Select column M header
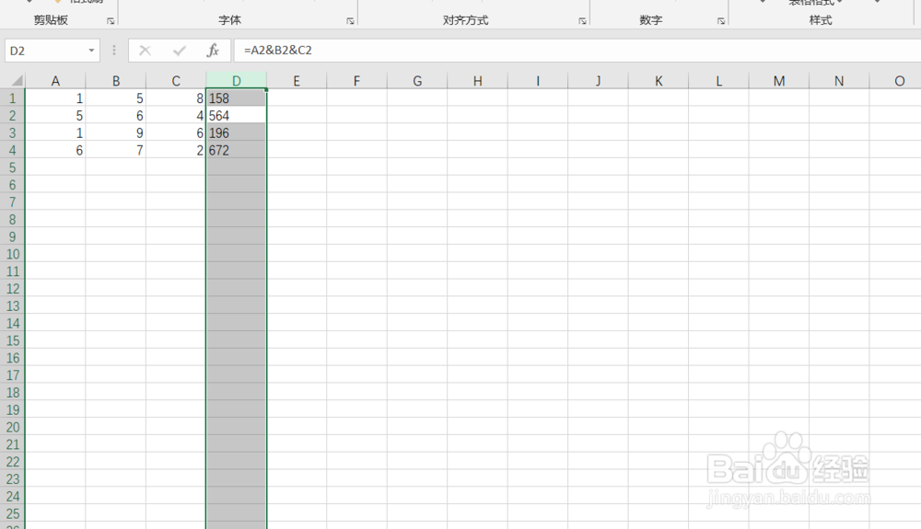 [779, 81]
